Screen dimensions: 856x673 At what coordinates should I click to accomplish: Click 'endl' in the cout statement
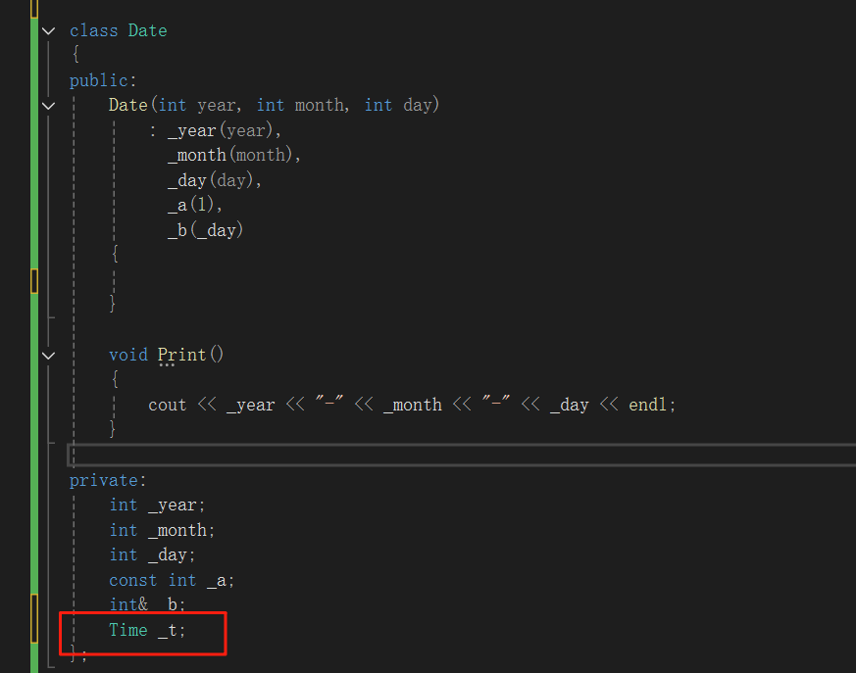pyautogui.click(x=648, y=406)
